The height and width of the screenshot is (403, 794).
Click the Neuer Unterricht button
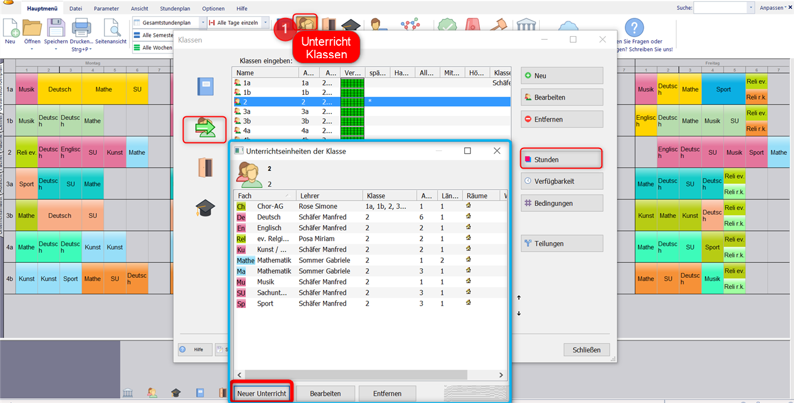261,394
